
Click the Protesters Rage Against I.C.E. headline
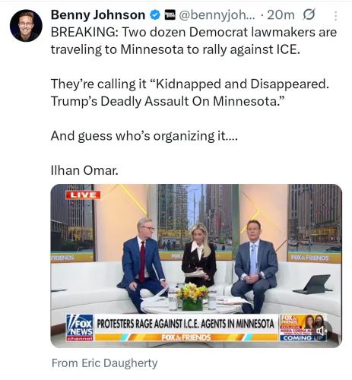point(186,324)
